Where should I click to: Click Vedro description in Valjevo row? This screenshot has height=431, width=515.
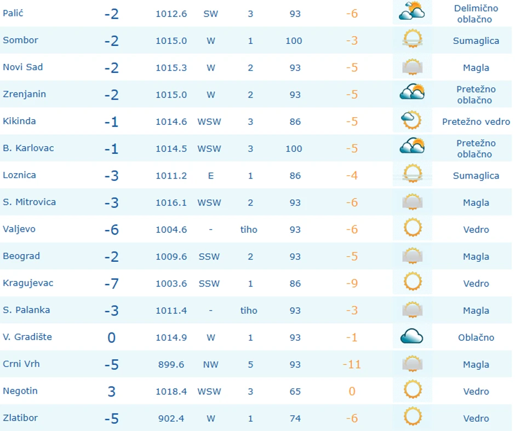point(476,229)
